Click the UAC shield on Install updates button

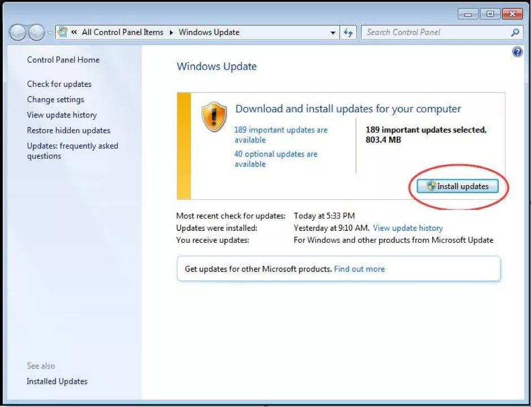tap(430, 186)
